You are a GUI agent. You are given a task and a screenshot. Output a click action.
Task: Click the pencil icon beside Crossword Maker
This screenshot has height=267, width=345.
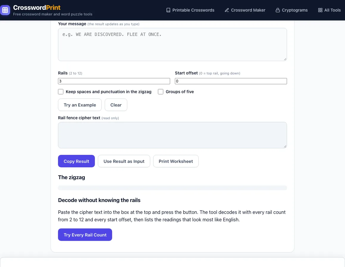click(x=227, y=10)
